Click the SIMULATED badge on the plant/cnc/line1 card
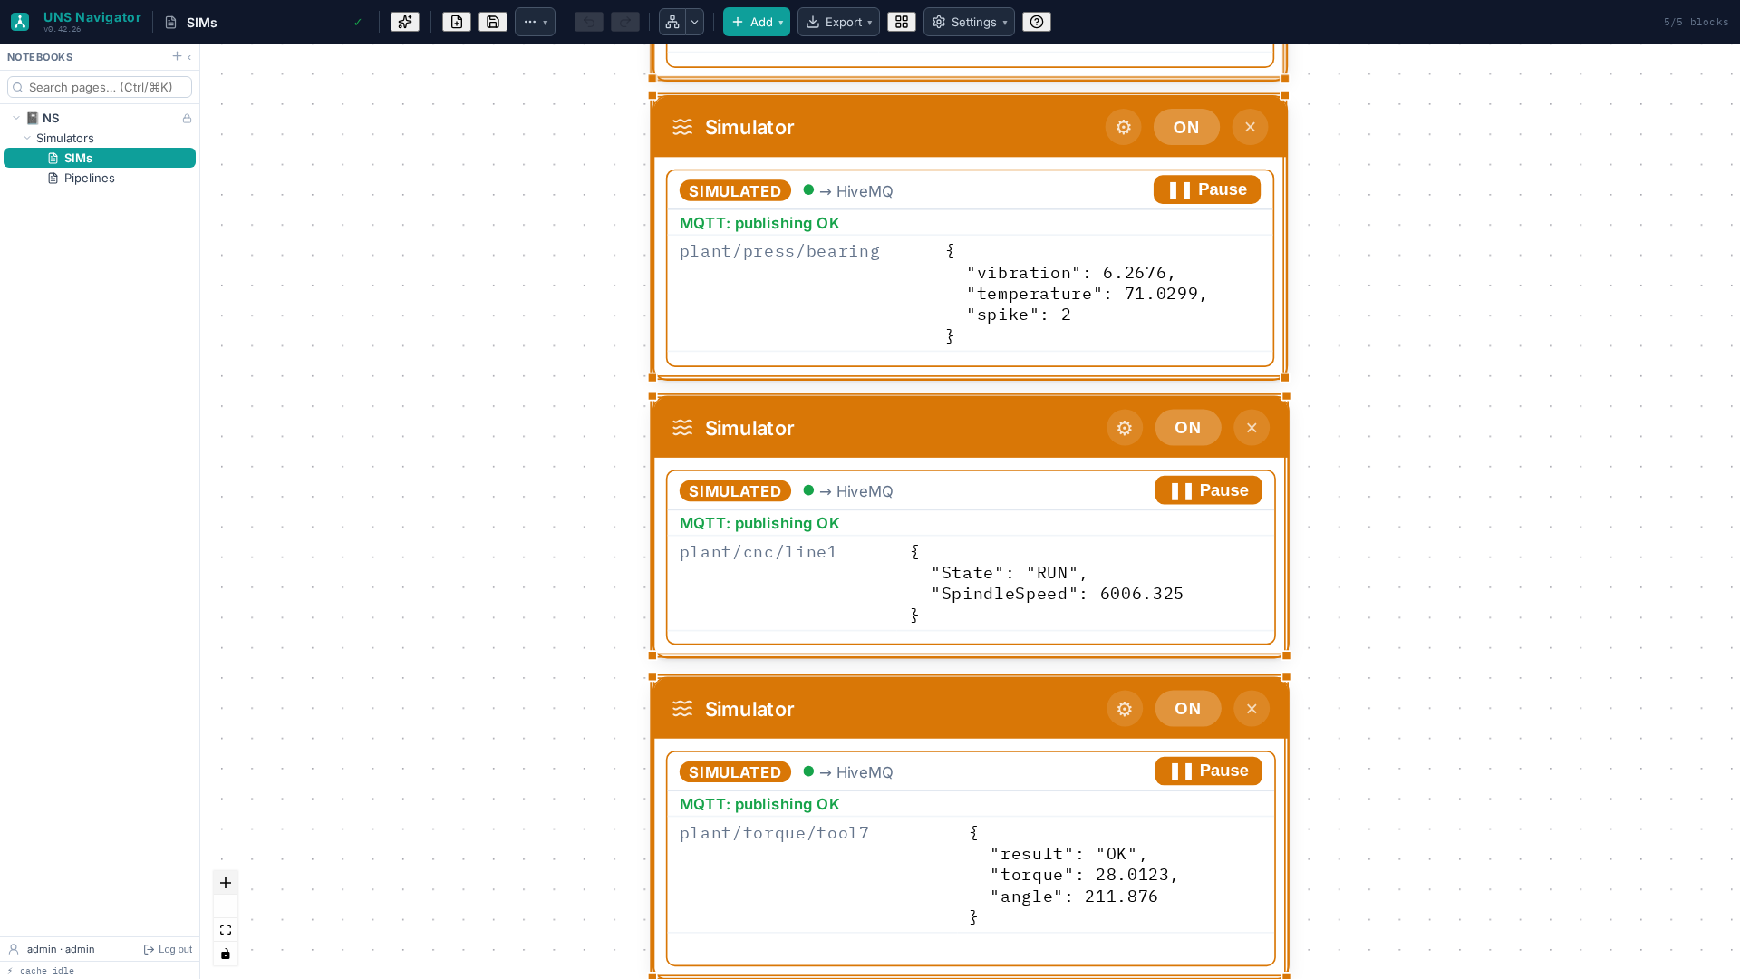The width and height of the screenshot is (1740, 979). 735,491
